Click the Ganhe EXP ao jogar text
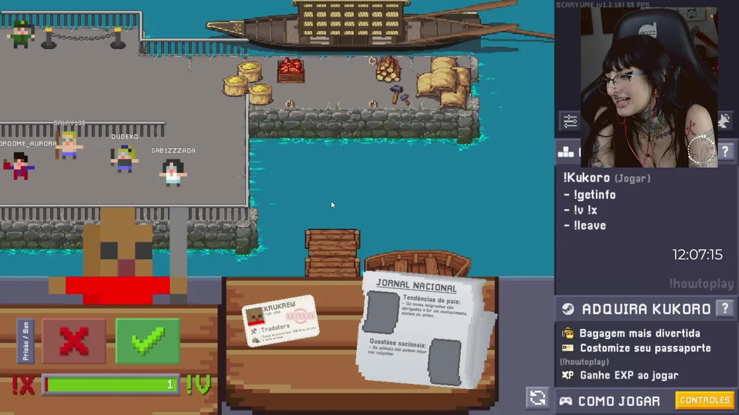739x415 pixels. coord(629,375)
